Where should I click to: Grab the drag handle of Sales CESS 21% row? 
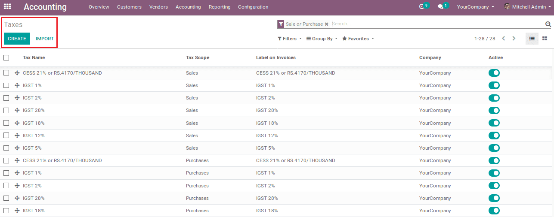tap(17, 73)
